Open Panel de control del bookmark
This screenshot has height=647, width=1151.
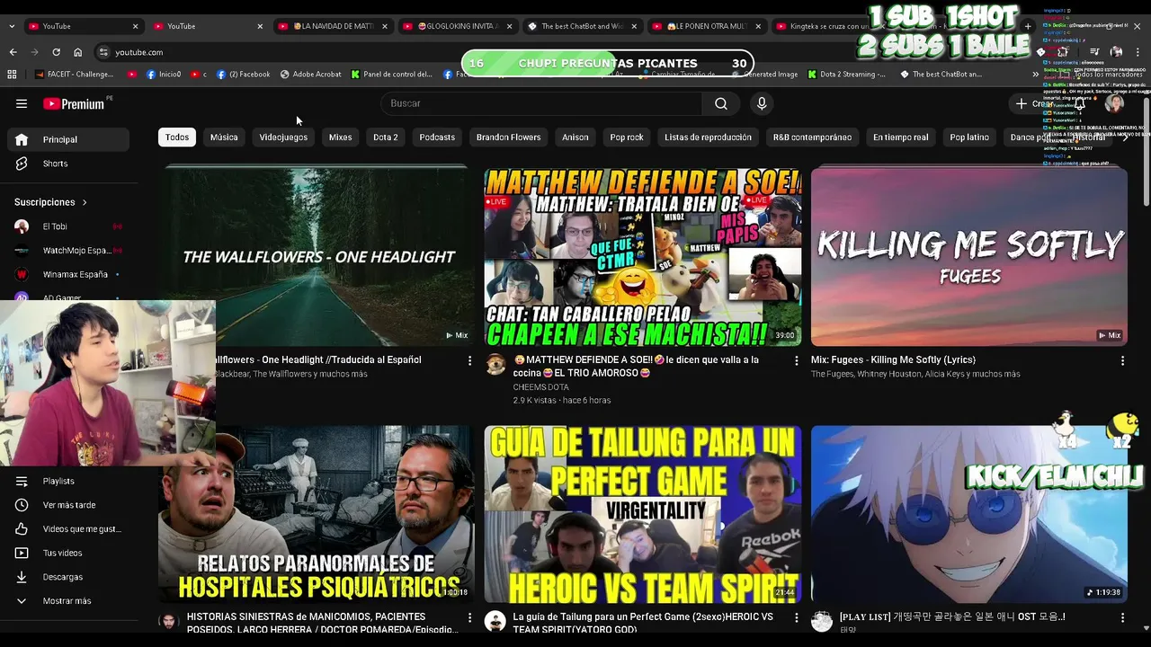[x=392, y=75]
